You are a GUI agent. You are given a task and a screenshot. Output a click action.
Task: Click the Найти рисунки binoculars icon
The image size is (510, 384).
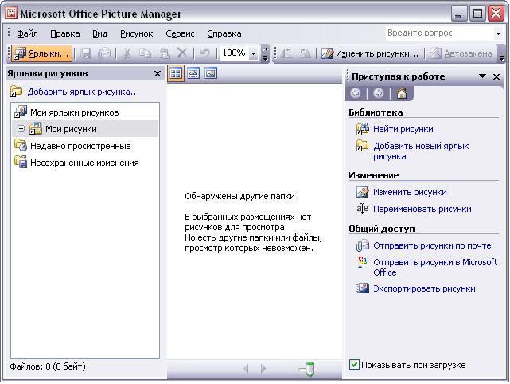[x=362, y=129]
